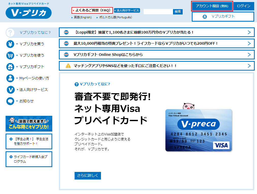Image resolution: width=257 pixels, height=194 pixels.
Task: Open the Vプリカギフト sidebar menu item
Action: click(32, 67)
